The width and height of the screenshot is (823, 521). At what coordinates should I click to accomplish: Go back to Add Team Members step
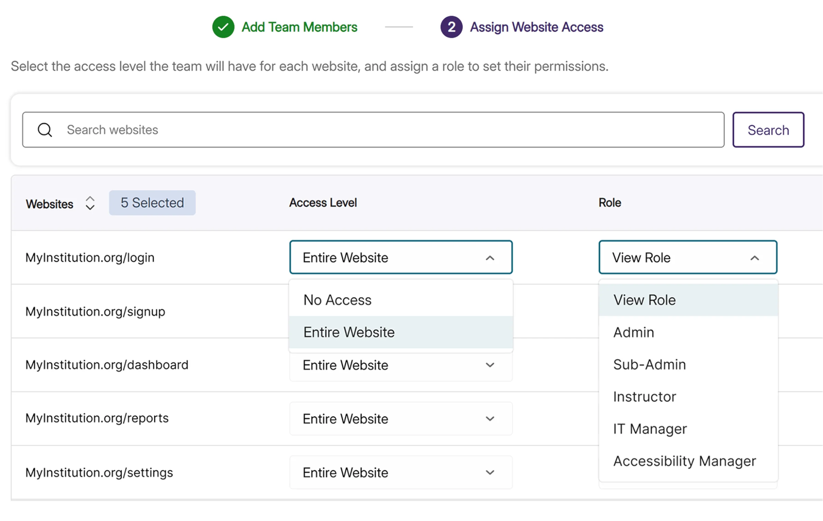(299, 27)
